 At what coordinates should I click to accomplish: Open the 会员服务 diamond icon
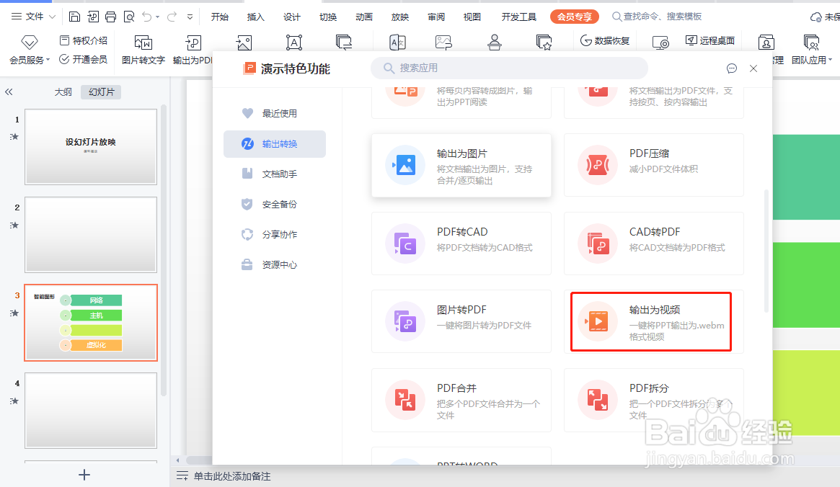(30, 42)
